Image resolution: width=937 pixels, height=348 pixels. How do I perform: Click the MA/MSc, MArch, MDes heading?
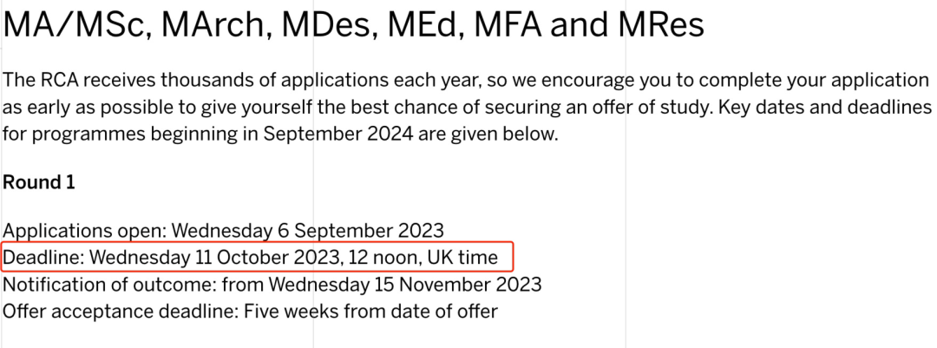tap(353, 26)
